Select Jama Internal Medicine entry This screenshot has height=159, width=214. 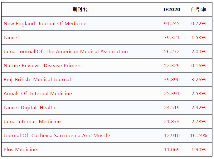32,122
